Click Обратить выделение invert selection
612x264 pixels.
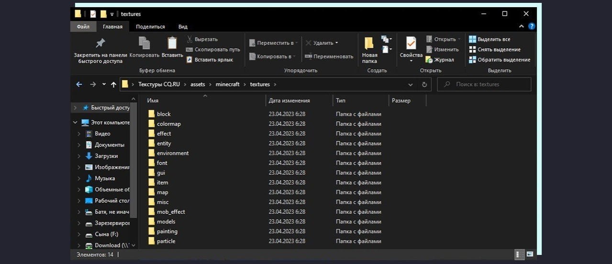pyautogui.click(x=499, y=60)
